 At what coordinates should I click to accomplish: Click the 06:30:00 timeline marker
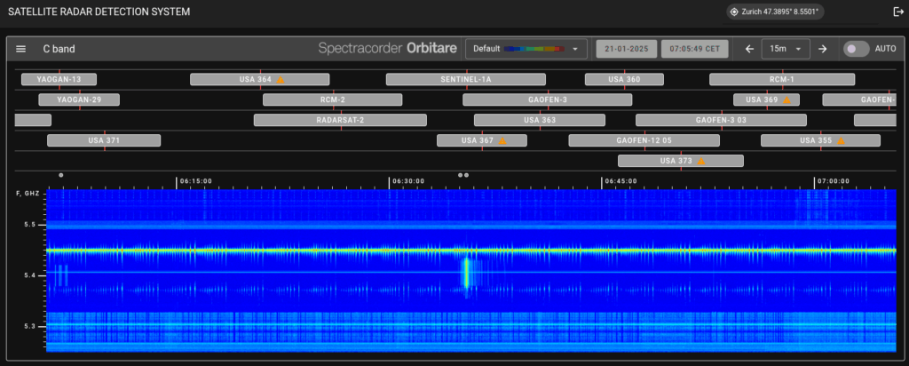[409, 180]
